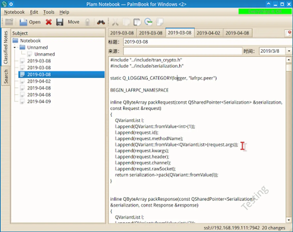Select the Unnamed child note
The width and height of the screenshot is (293, 232).
point(45,54)
